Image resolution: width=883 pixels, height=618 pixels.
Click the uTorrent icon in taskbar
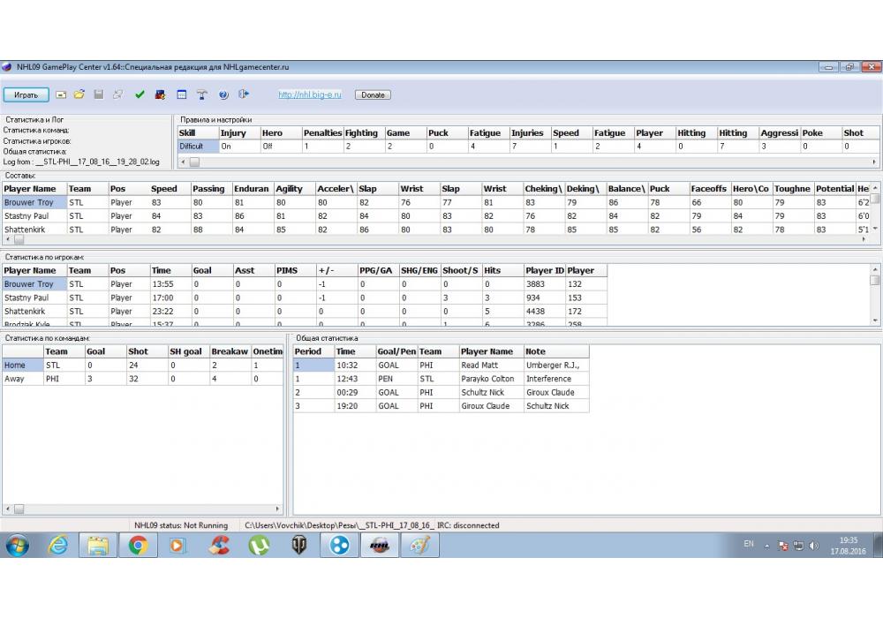(x=259, y=546)
